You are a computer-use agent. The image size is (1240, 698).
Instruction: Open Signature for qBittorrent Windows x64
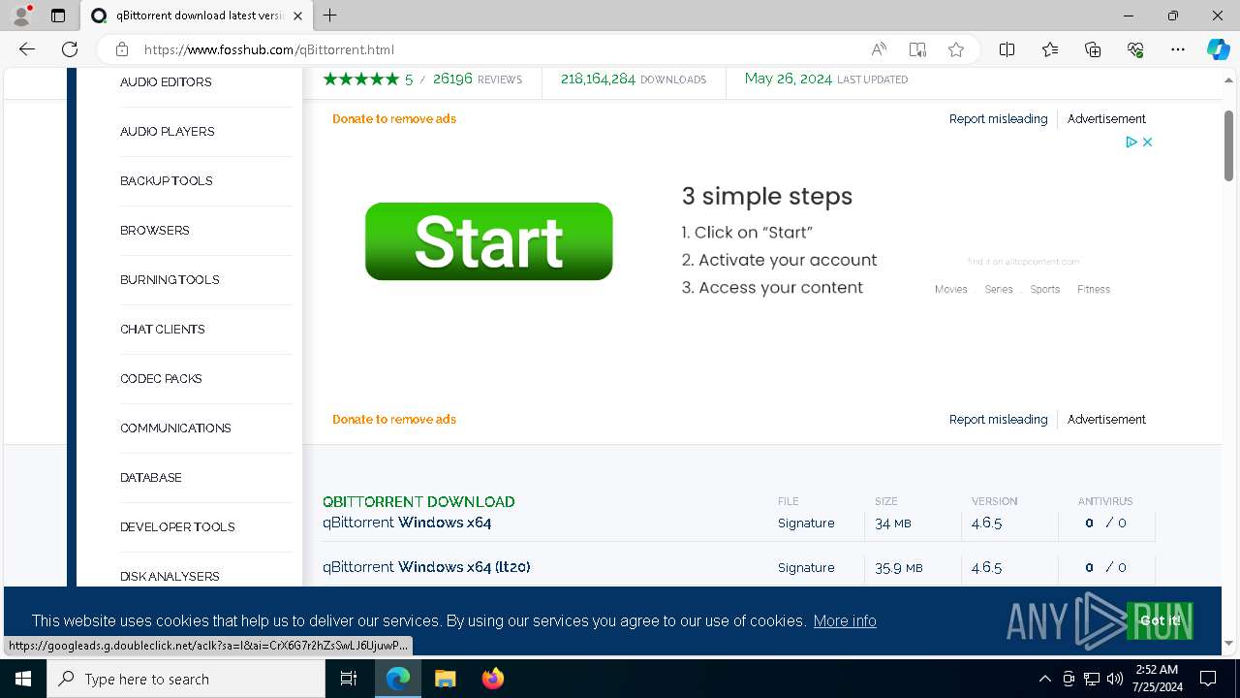click(x=806, y=523)
